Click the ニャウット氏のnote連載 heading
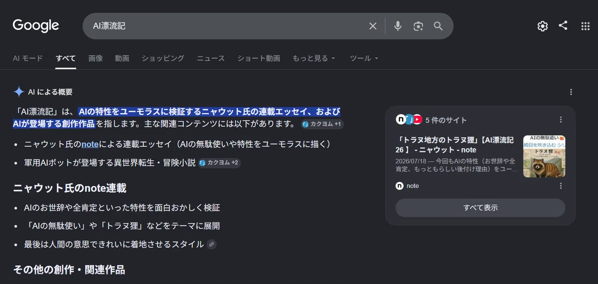The image size is (598, 284). [x=70, y=188]
